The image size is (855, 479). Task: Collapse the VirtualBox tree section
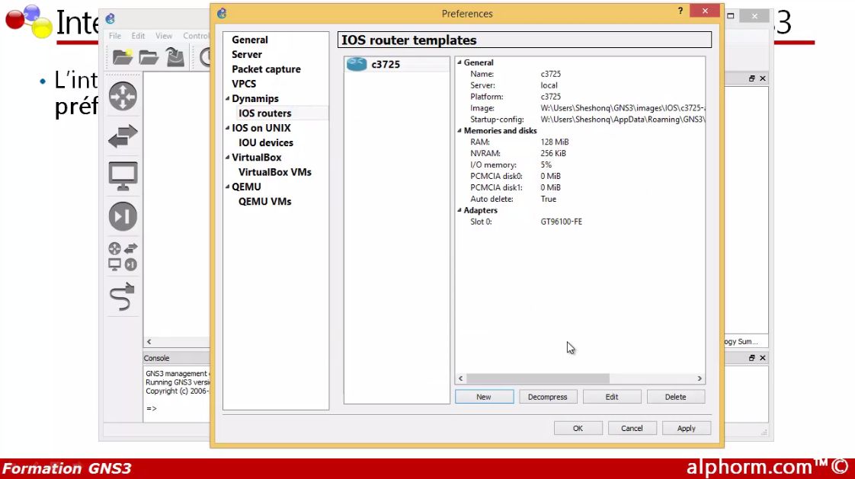(x=227, y=158)
